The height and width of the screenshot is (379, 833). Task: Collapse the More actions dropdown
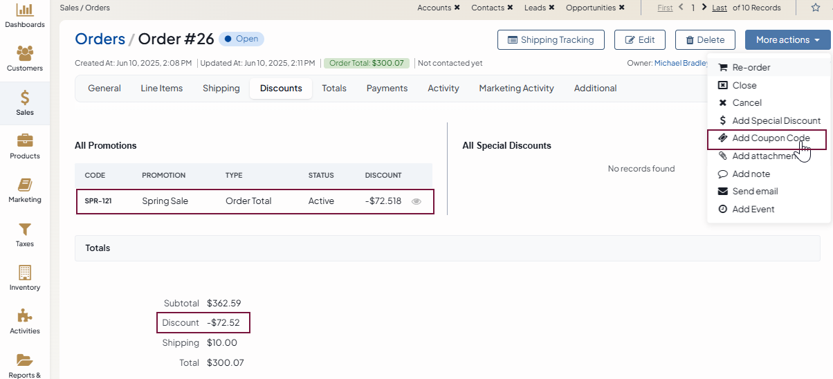click(x=787, y=40)
